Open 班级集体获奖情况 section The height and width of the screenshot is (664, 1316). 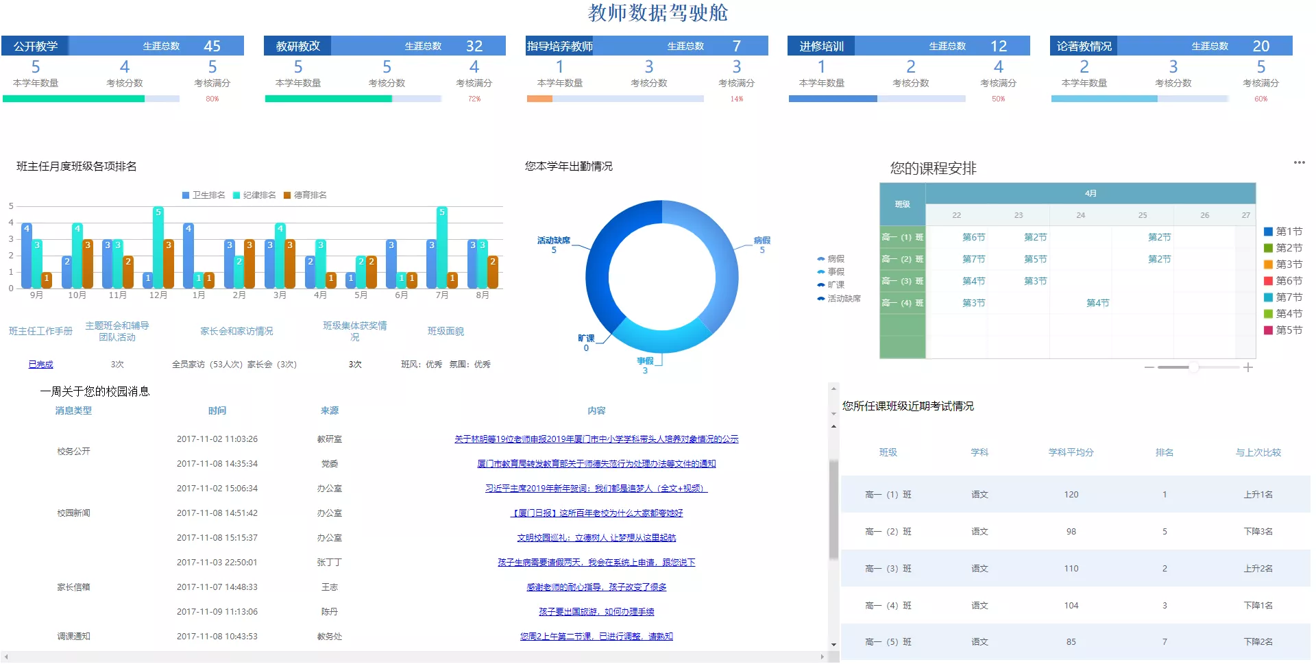355,331
